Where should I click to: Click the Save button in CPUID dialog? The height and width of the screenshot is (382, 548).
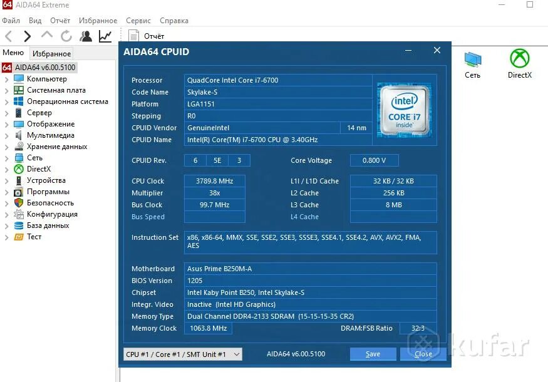pyautogui.click(x=373, y=354)
